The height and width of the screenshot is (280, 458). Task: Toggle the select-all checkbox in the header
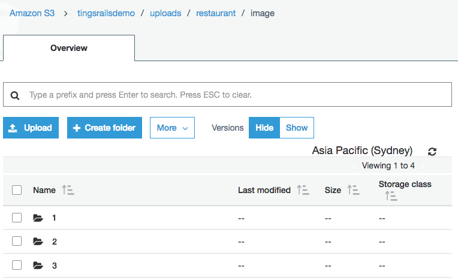pyautogui.click(x=17, y=190)
